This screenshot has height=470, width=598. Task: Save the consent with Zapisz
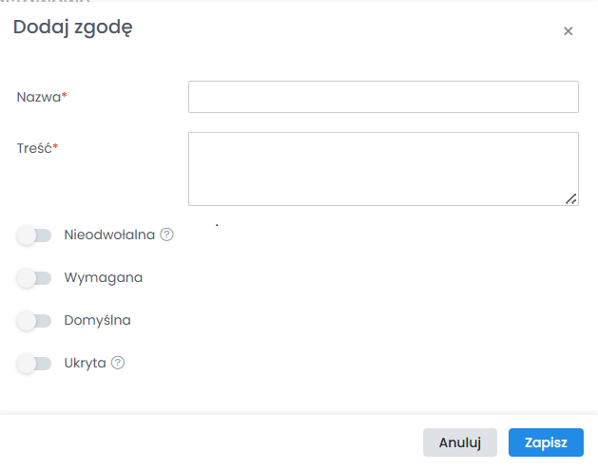pos(546,442)
